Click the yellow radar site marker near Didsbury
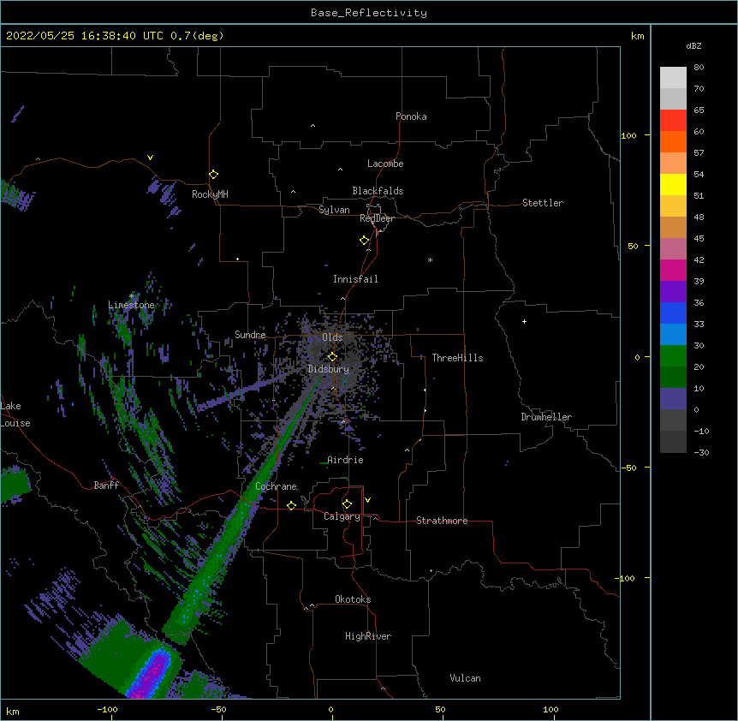Image resolution: width=738 pixels, height=721 pixels. [332, 356]
